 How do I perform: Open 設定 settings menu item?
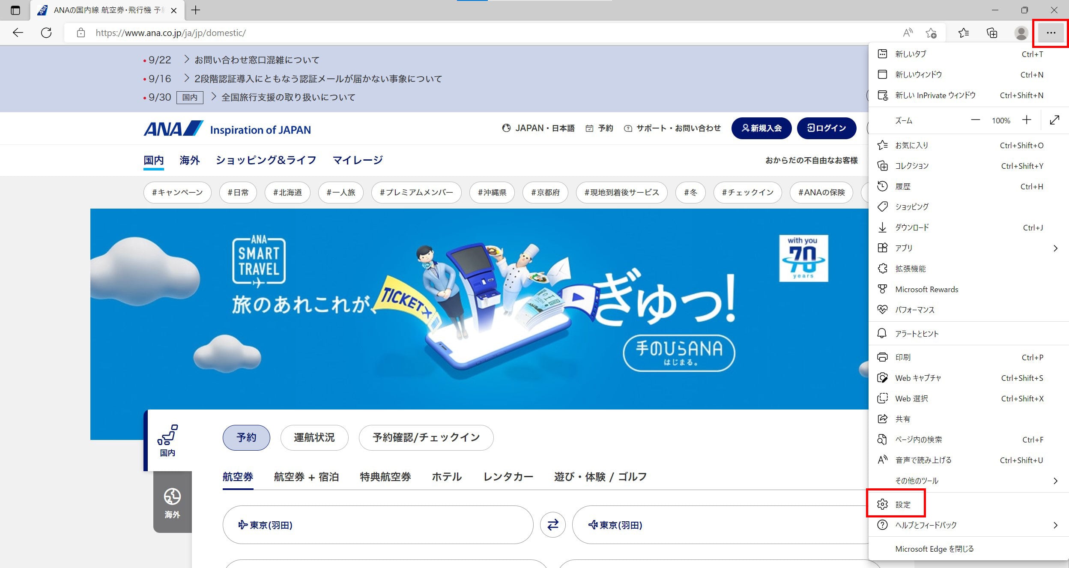pyautogui.click(x=969, y=505)
